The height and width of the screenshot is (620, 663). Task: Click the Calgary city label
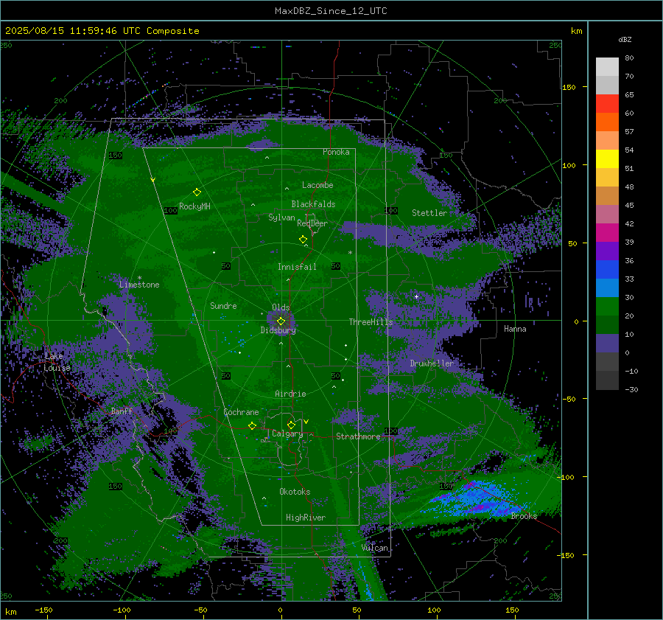point(287,433)
